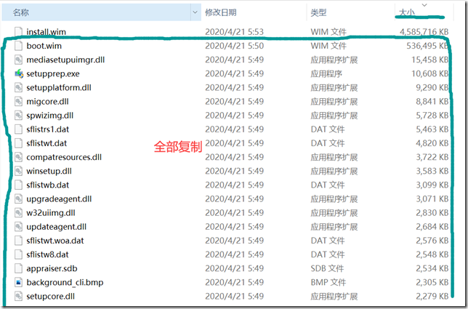Image resolution: width=468 pixels, height=309 pixels.
Task: Select the sflistrs1.dat file icon
Action: 19,129
